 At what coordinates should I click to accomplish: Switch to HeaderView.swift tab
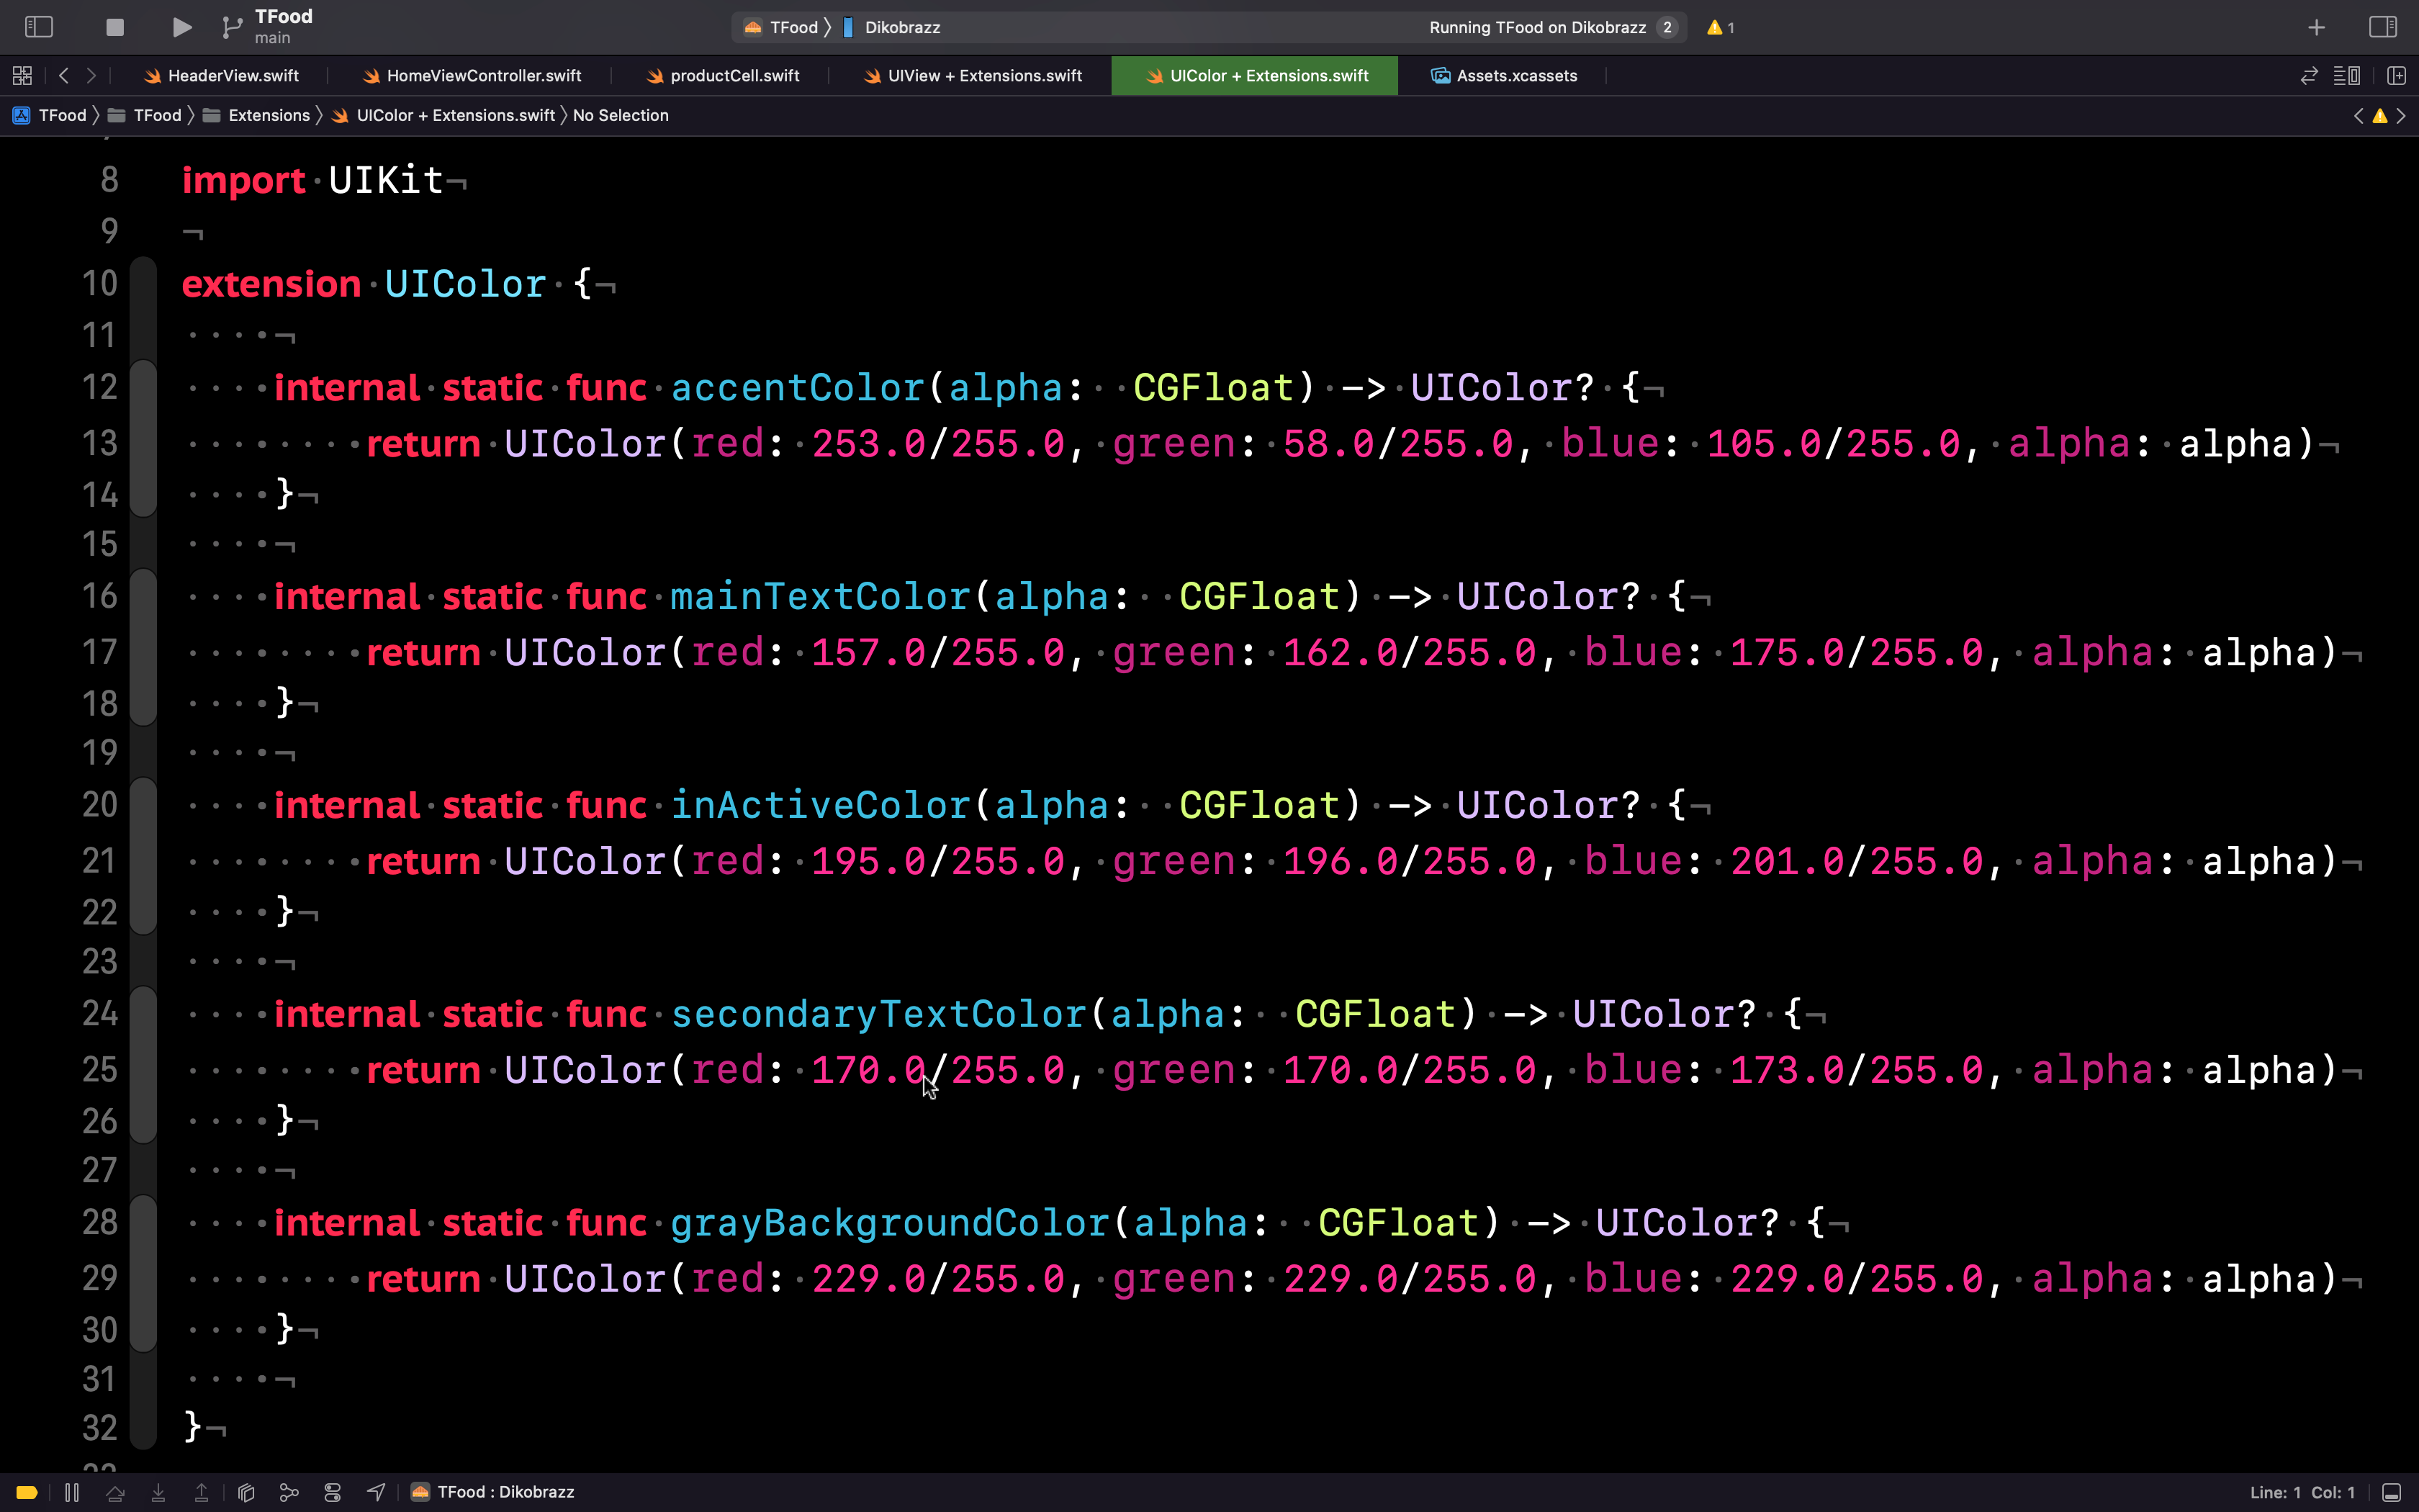pyautogui.click(x=221, y=76)
